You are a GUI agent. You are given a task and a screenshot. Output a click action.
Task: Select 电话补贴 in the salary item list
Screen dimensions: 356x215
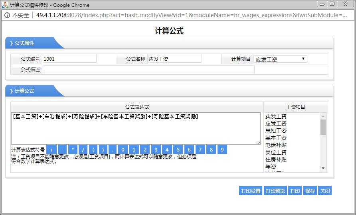pyautogui.click(x=276, y=145)
